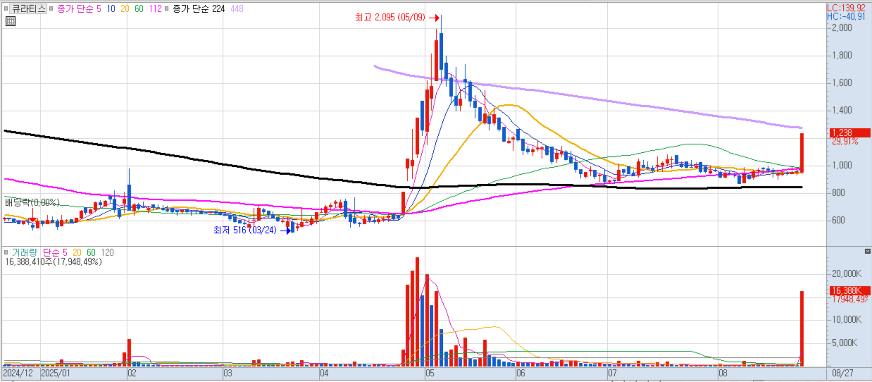The height and width of the screenshot is (382, 872).
Task: Select the orange 20-period price average label
Action: 125,8
